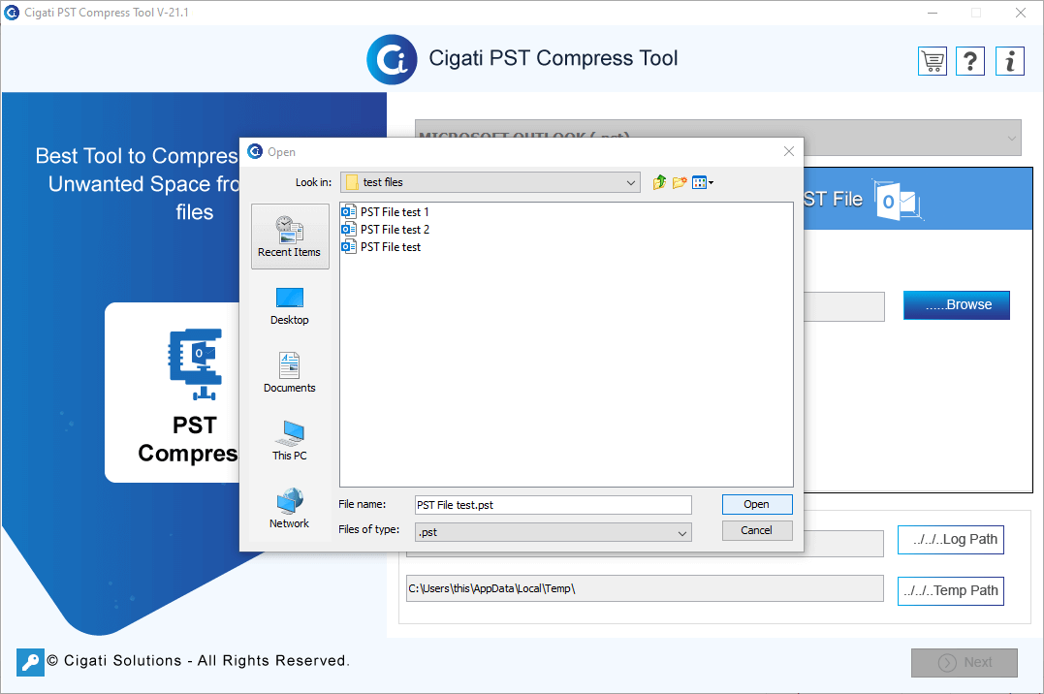Viewport: 1044px width, 694px height.
Task: Click the Temp path text field
Action: (645, 588)
